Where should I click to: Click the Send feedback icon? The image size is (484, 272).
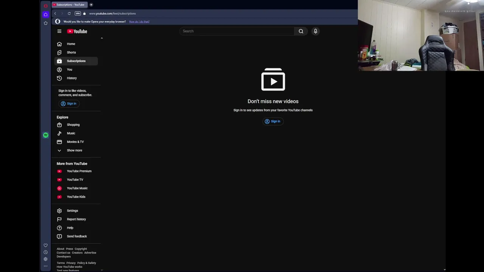pos(59,236)
